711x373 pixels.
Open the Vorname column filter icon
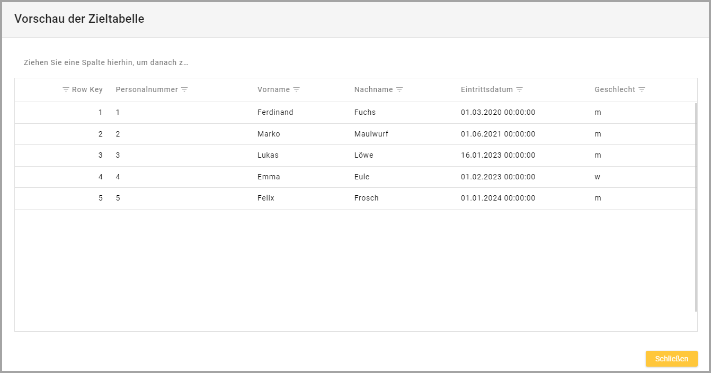(297, 89)
